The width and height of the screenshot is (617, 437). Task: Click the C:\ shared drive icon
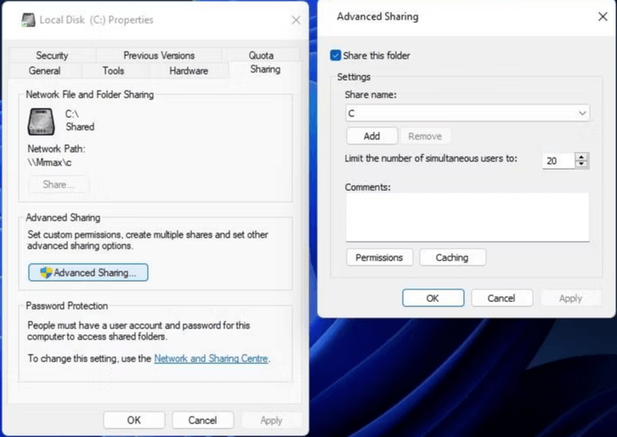point(41,121)
